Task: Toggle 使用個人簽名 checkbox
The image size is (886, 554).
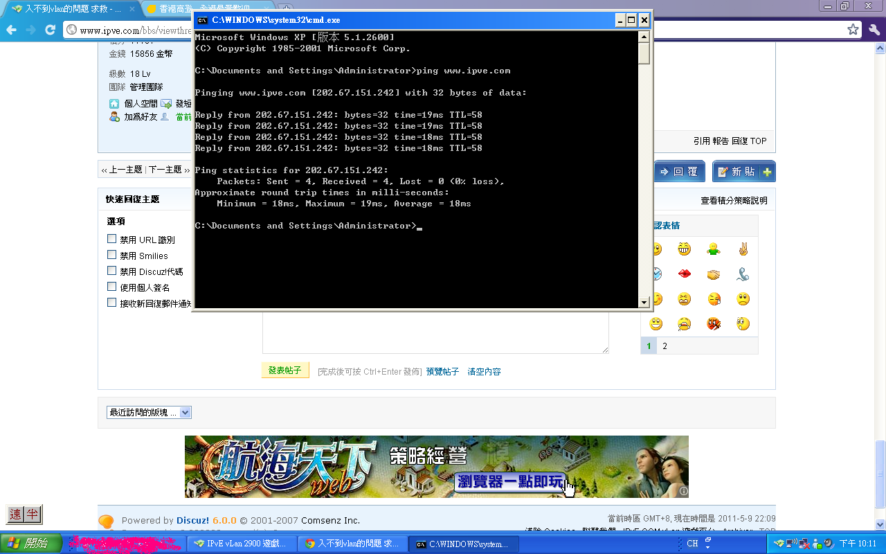Action: (x=111, y=287)
